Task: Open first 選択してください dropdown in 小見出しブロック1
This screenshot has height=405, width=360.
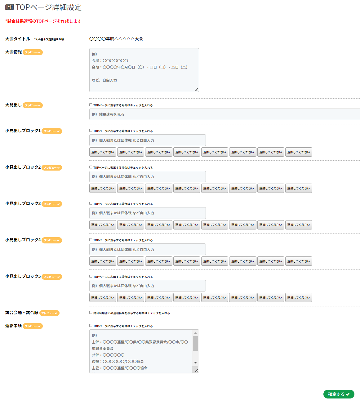Action: click(103, 152)
